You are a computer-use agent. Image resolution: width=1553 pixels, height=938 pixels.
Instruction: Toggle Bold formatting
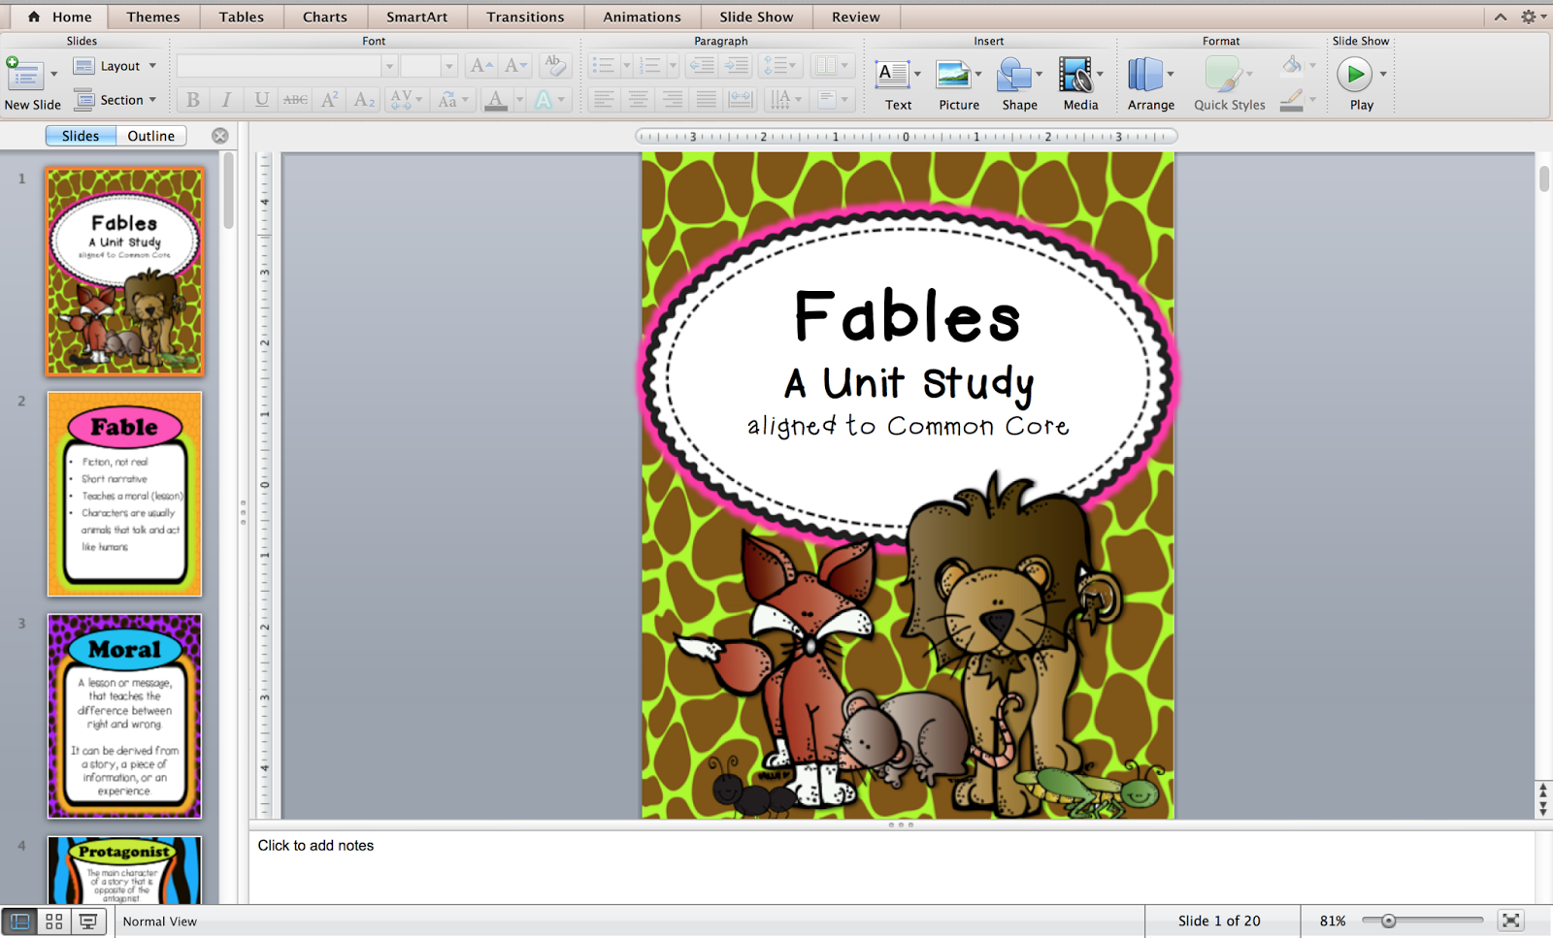click(192, 99)
